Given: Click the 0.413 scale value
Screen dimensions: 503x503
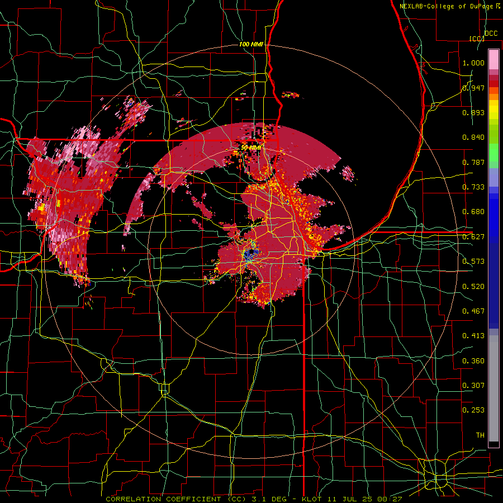Looking at the screenshot, I should coord(473,336).
